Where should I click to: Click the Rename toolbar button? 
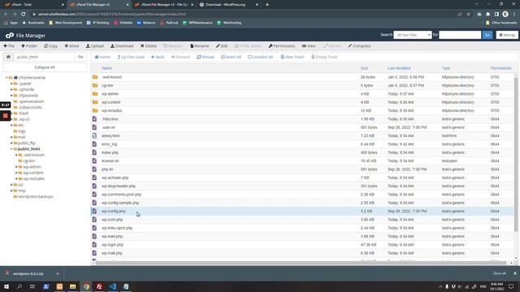click(x=200, y=46)
